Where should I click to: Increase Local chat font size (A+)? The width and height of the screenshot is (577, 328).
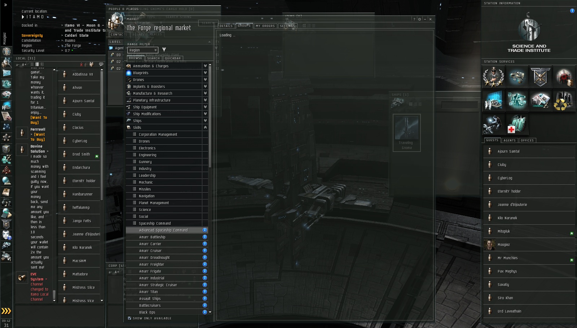[x=24, y=65]
